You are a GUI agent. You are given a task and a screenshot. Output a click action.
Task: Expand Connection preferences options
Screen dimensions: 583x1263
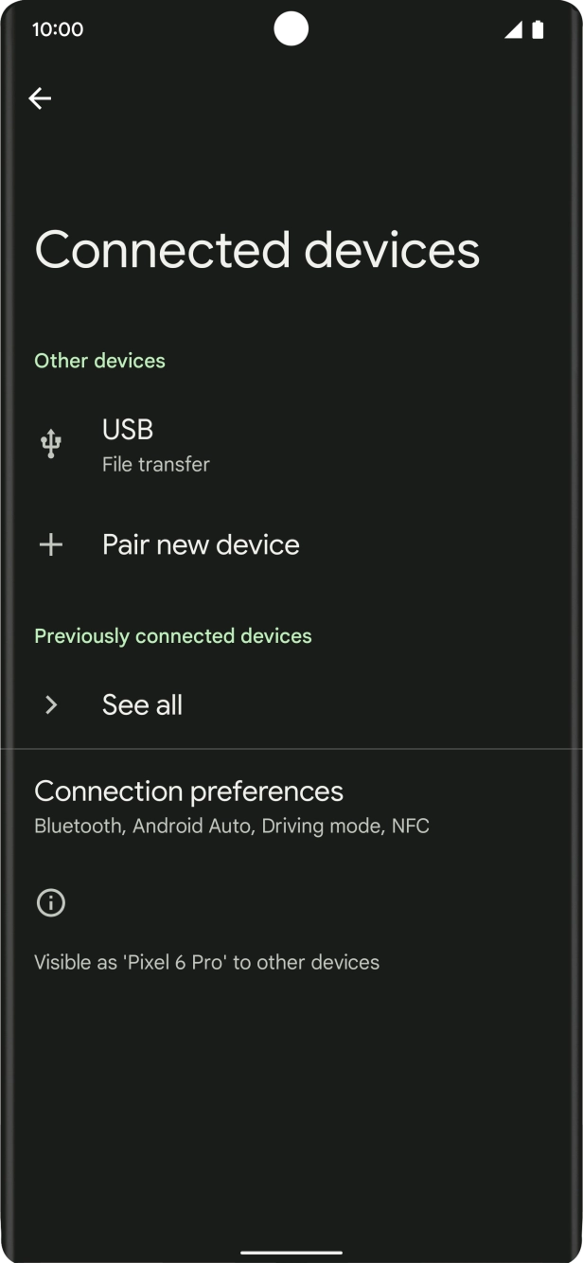188,804
